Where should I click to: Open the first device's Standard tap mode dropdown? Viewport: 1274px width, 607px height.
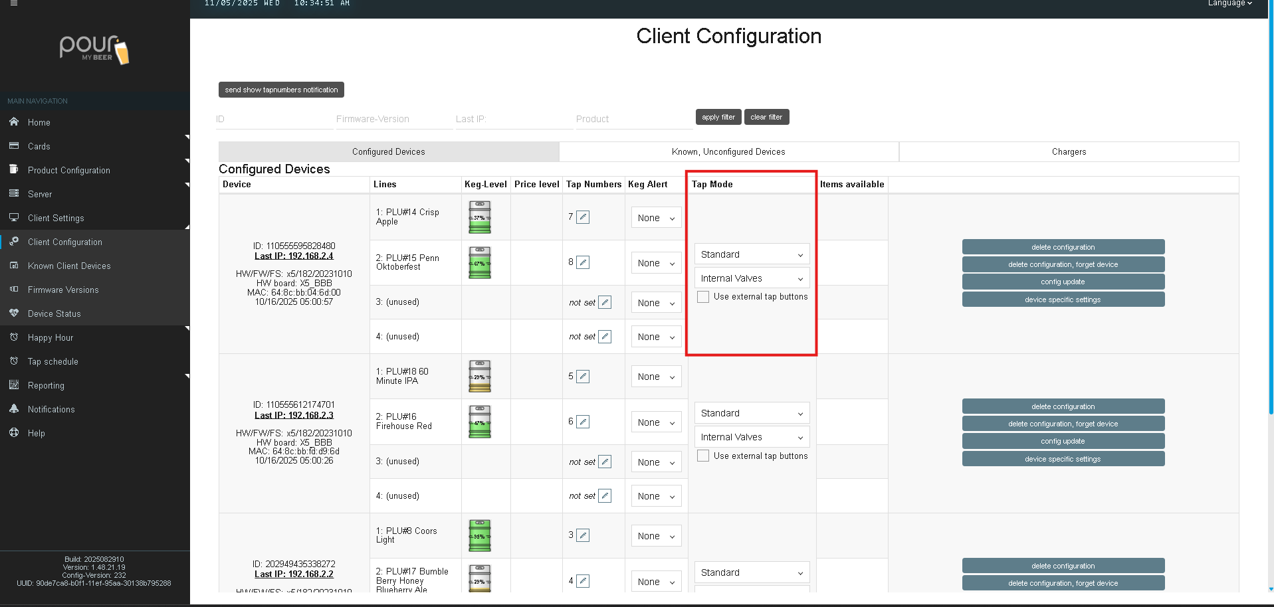click(751, 254)
